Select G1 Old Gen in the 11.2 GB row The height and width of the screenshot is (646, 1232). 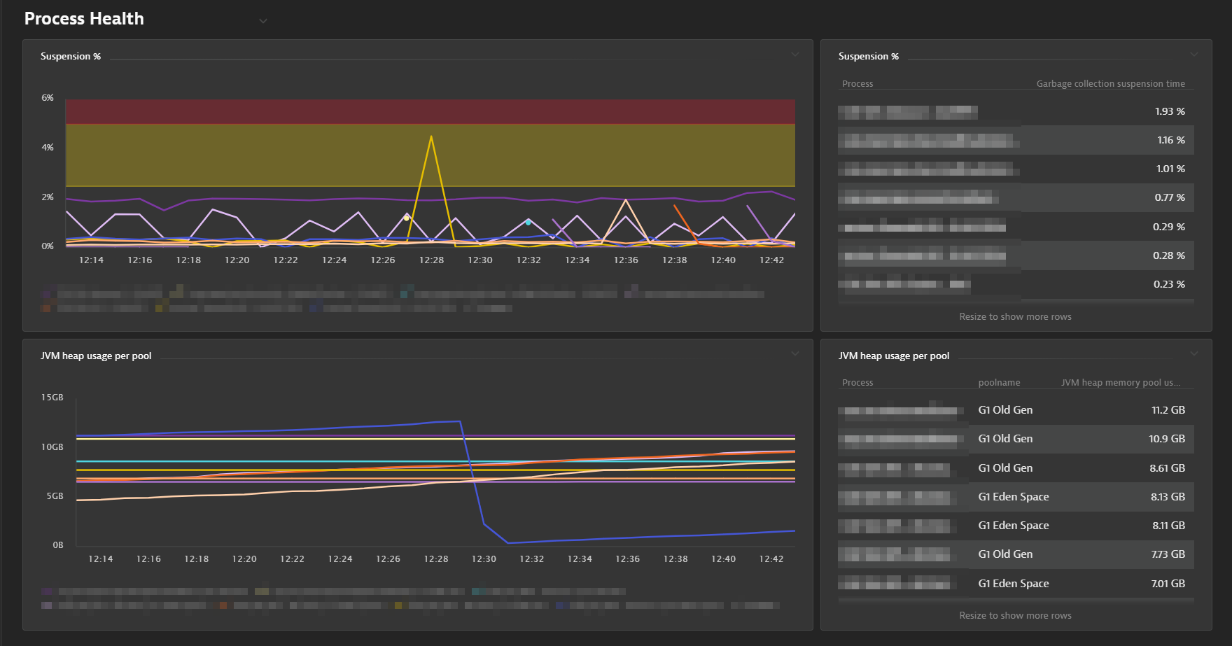1005,410
